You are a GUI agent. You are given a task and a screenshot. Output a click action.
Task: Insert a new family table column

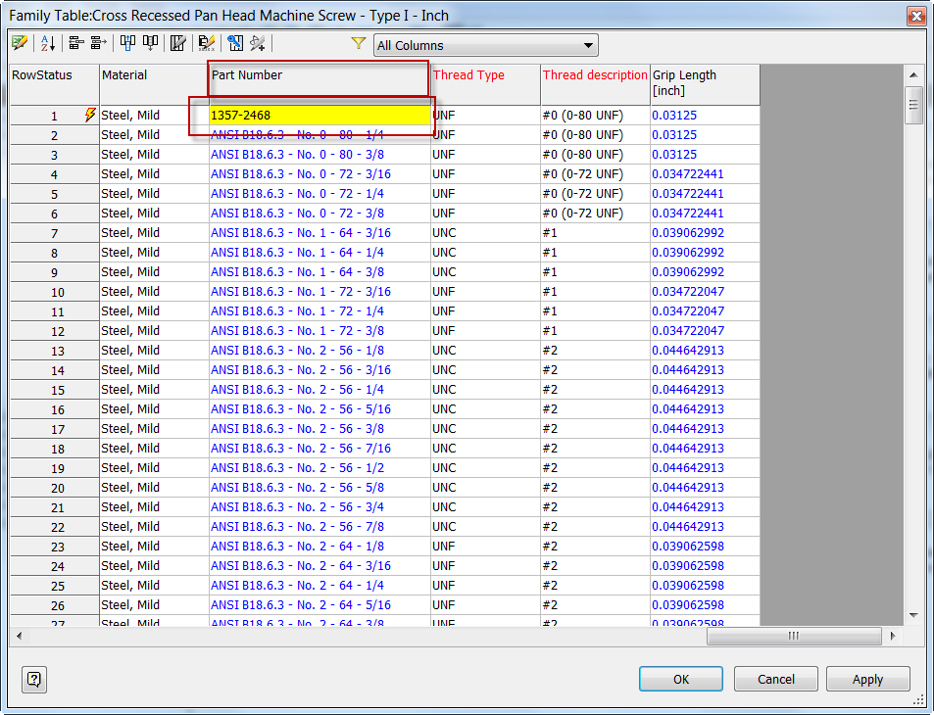point(127,43)
